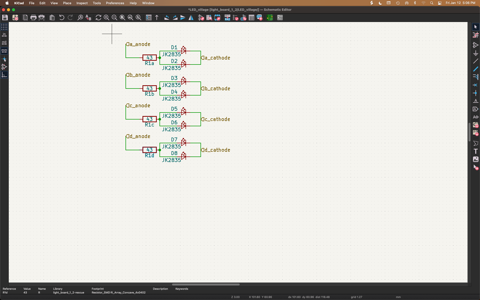Image resolution: width=480 pixels, height=300 pixels.
Task: Toggle grid display in left toolbar
Action: pos(4,27)
